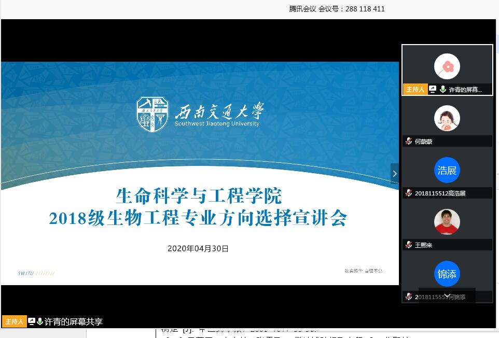The width and height of the screenshot is (499, 338).
Task: Click the meeting title 腾讯会议 会议号：288 118 411
Action: [x=337, y=9]
